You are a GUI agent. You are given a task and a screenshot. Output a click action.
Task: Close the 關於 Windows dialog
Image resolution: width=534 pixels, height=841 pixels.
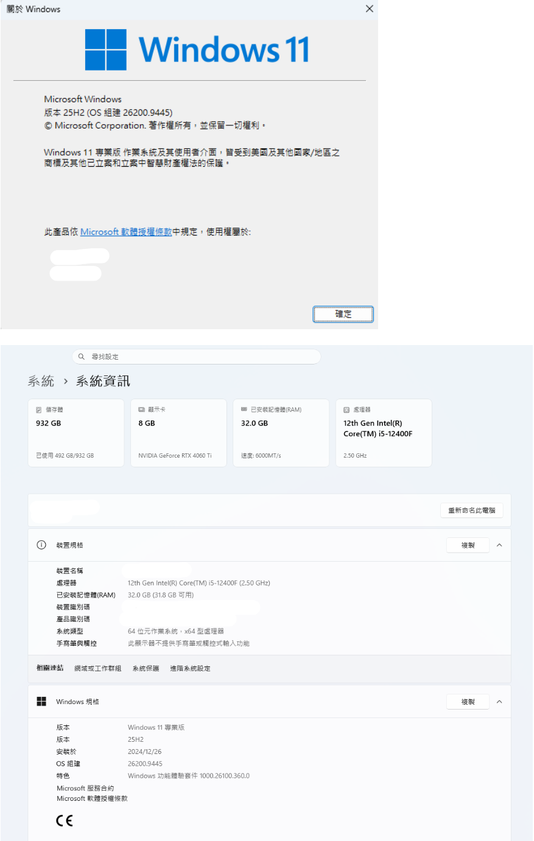click(369, 9)
